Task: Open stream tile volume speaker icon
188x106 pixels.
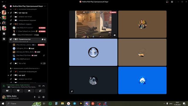Action: pyautogui.click(x=115, y=35)
